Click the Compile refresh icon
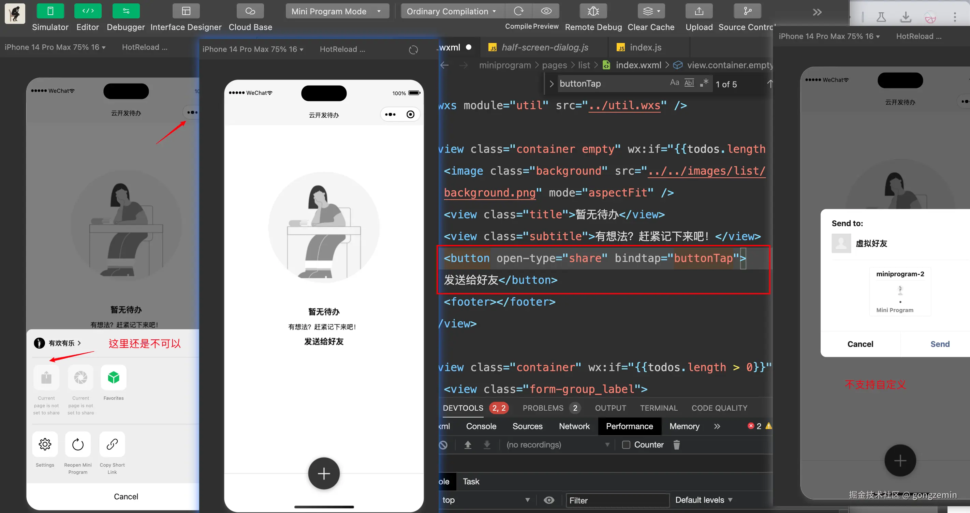This screenshot has height=513, width=970. tap(518, 11)
